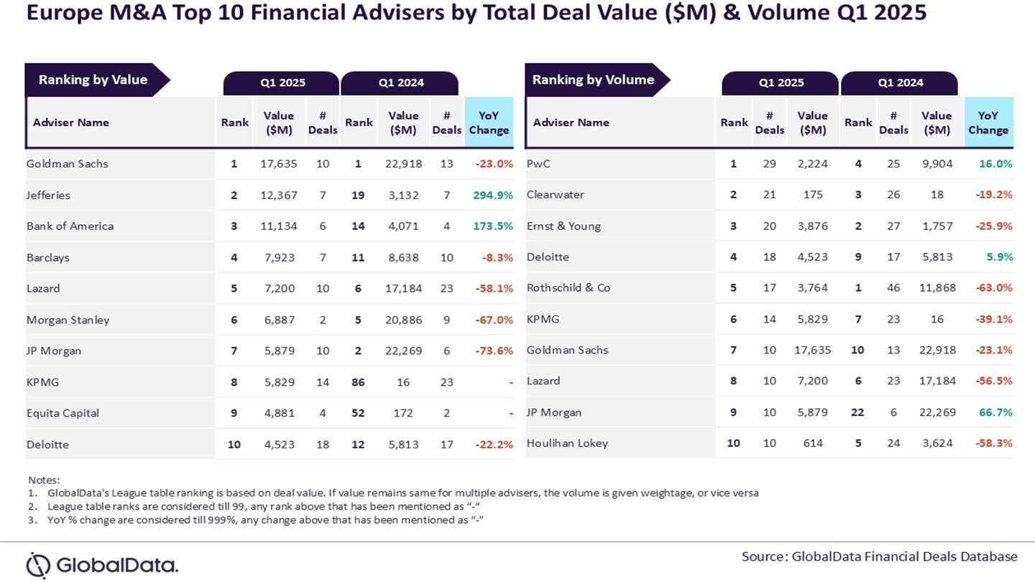Click the Rothschild & Co adviser name
Image resolution: width=1035 pixels, height=582 pixels.
tap(568, 287)
